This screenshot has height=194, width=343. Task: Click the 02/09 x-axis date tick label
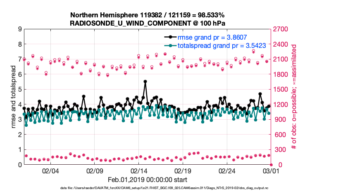click(x=95, y=171)
